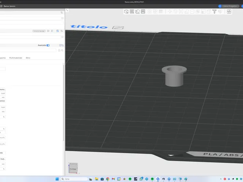243x182 pixels.
Task: Select the Seam painting tool
Action: point(209,12)
